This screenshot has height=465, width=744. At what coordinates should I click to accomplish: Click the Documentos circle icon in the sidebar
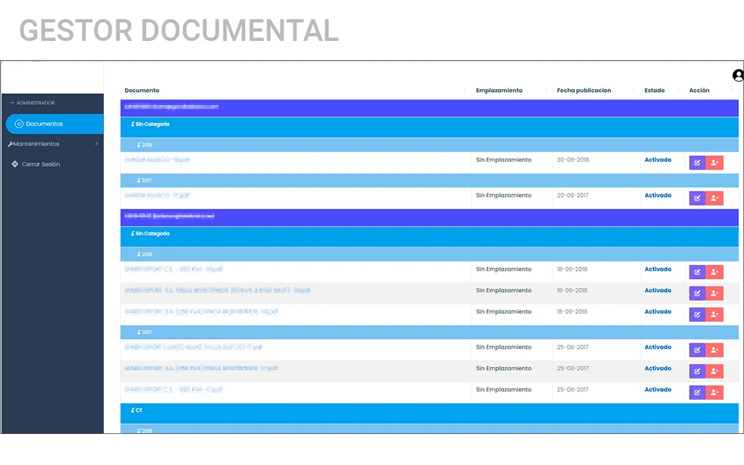pyautogui.click(x=19, y=124)
